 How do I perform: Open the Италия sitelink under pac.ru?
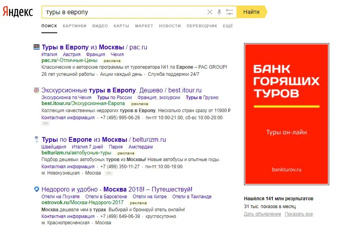point(49,54)
